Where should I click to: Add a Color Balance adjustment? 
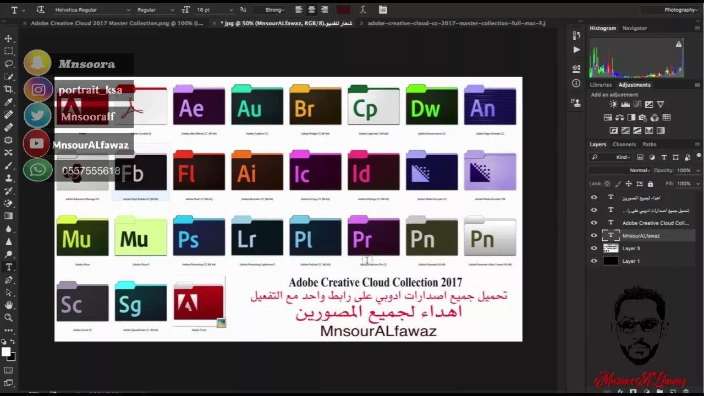(619, 117)
